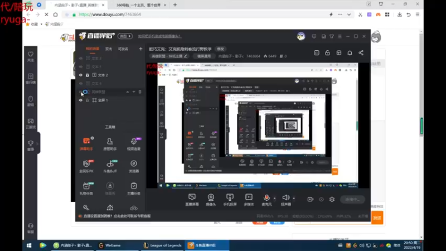This screenshot has height=251, width=446.
Task: Open League of Legends from the taskbar
Action: click(162, 245)
